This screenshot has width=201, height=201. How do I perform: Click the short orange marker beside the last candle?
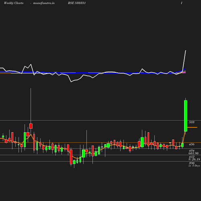coord(192,127)
